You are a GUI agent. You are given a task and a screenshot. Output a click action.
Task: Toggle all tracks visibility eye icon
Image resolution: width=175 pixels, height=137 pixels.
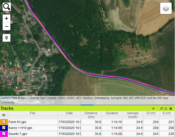(x=4, y=115)
